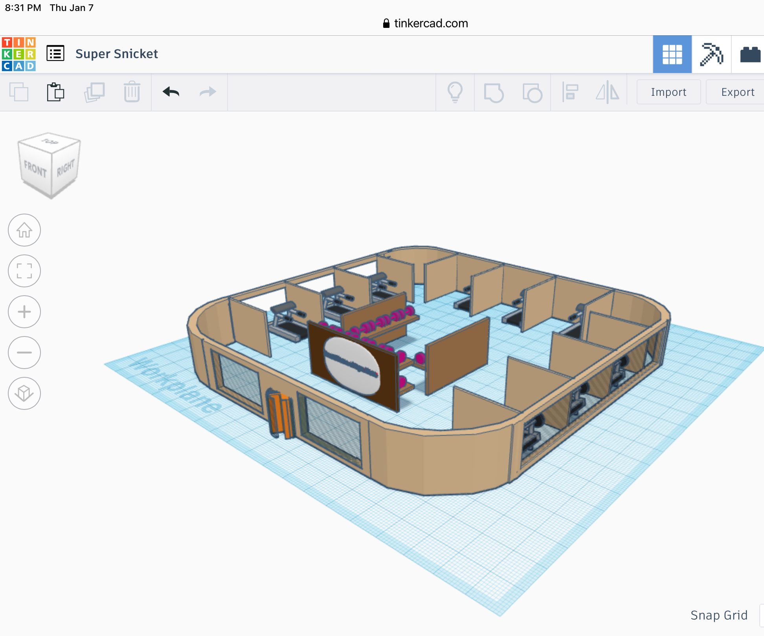Toggle orthographic perspective view cube button
This screenshot has height=636, width=764.
point(24,393)
